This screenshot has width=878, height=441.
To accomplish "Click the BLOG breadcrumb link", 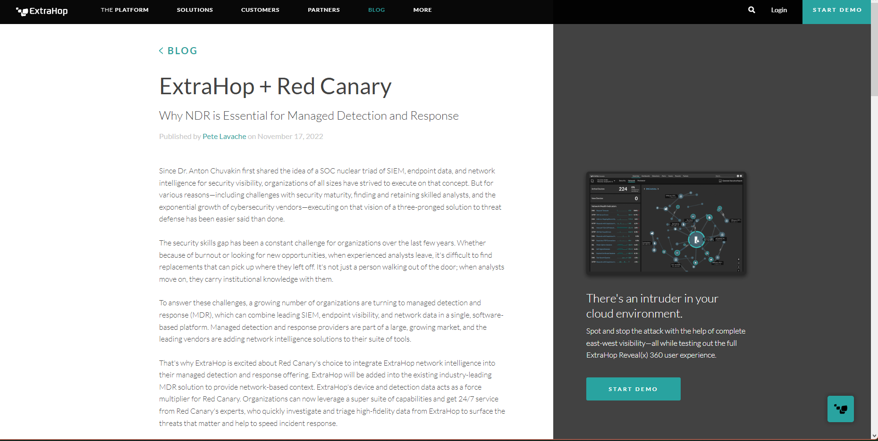I will 182,51.
